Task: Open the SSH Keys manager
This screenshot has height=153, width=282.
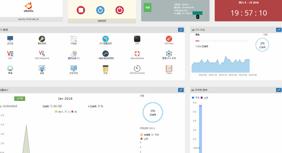Action: coord(169,39)
